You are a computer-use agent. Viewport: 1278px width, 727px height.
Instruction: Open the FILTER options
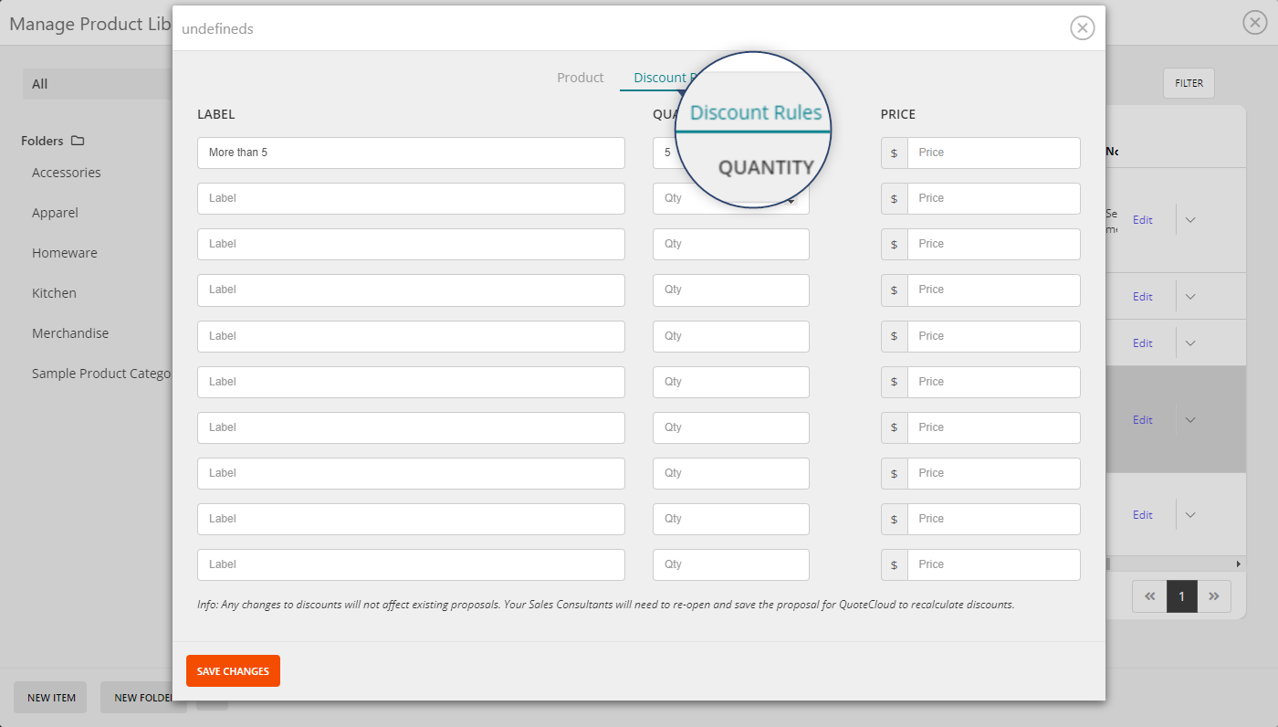point(1188,82)
